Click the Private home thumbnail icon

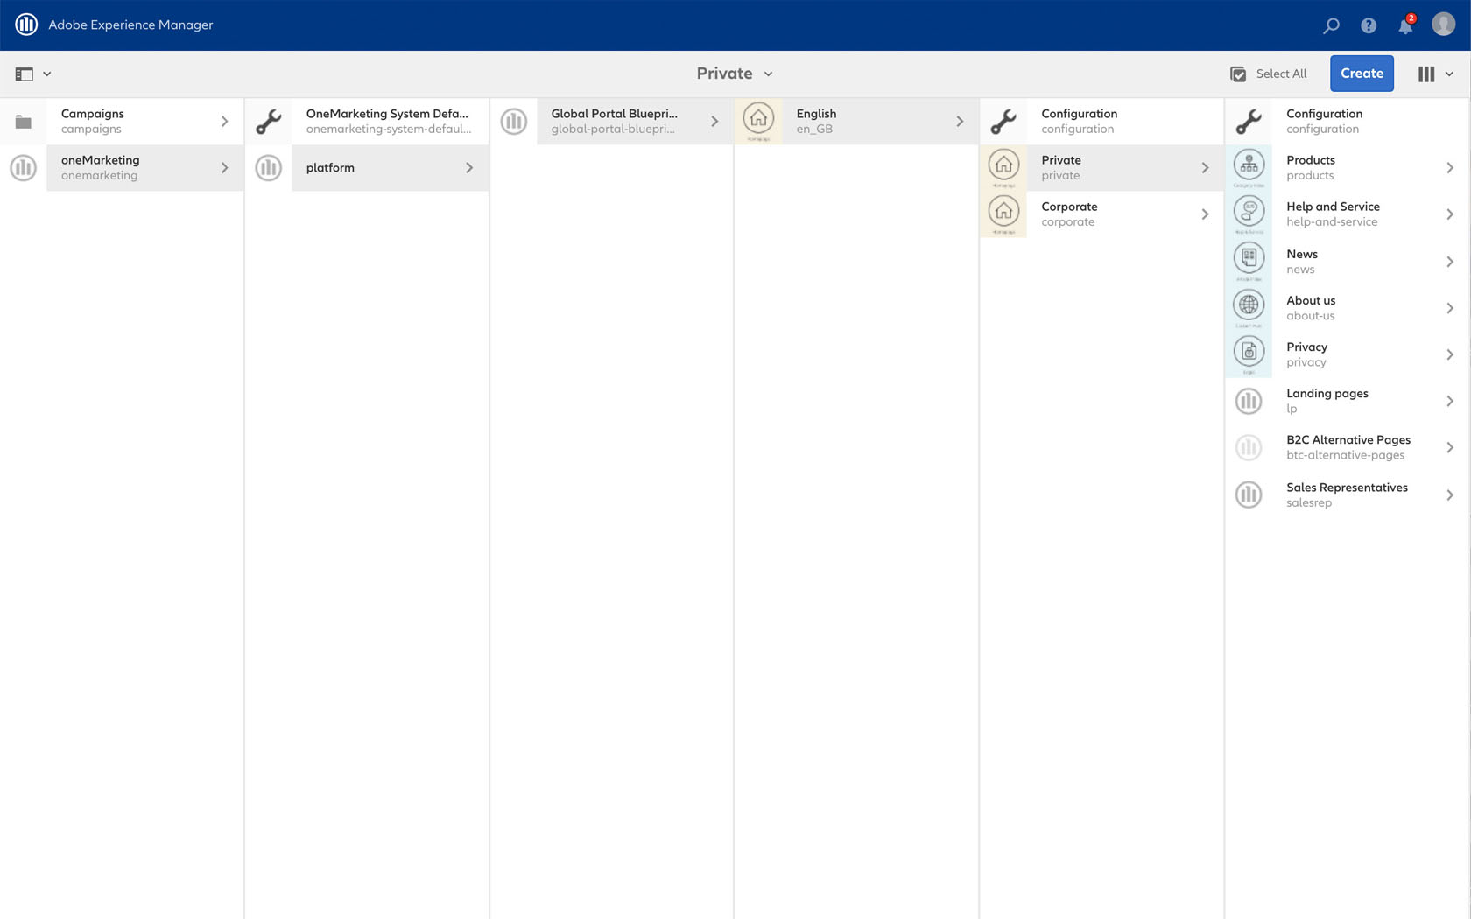tap(1003, 167)
